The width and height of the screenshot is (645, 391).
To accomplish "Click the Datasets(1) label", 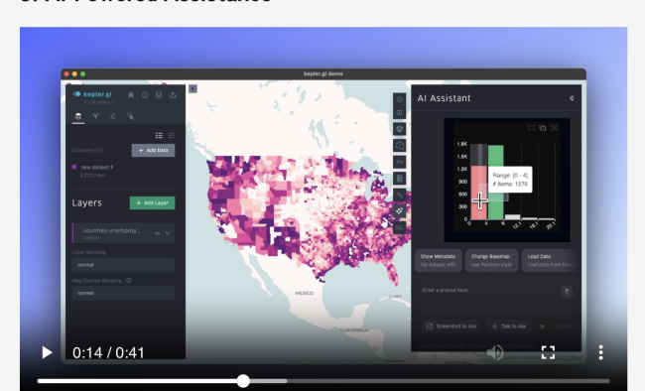I will tap(87, 150).
